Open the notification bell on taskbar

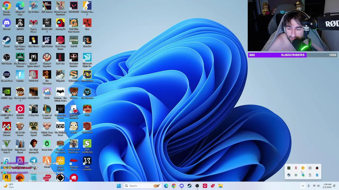[334, 186]
